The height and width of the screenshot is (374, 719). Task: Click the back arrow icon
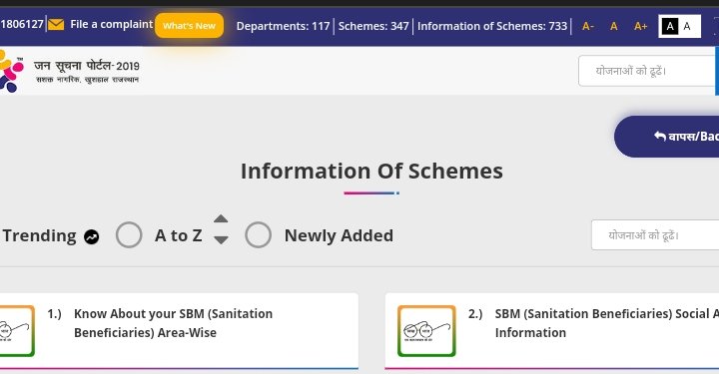[660, 136]
